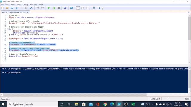191x107 pixels.
Task: Undo last edit with Undo arrow
Action: [x=38, y=8]
